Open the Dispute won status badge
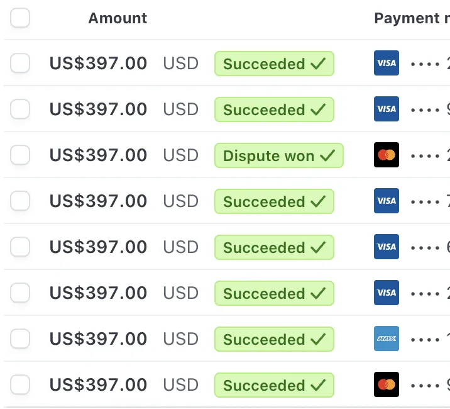Screen dimensions: 450x409 278,155
